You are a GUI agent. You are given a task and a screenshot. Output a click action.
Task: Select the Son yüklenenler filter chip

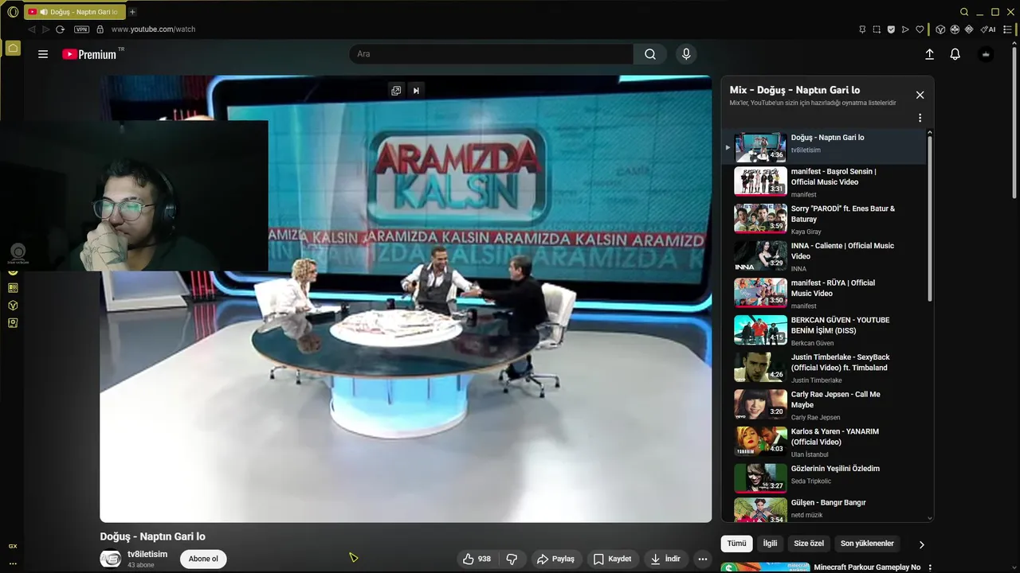867,544
